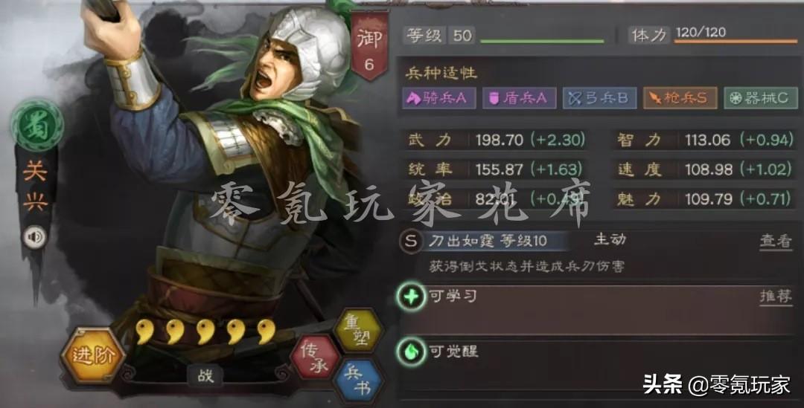Image resolution: width=804 pixels, height=408 pixels.
Task: Select the 重塑 hexagon icon
Action: pos(357,330)
